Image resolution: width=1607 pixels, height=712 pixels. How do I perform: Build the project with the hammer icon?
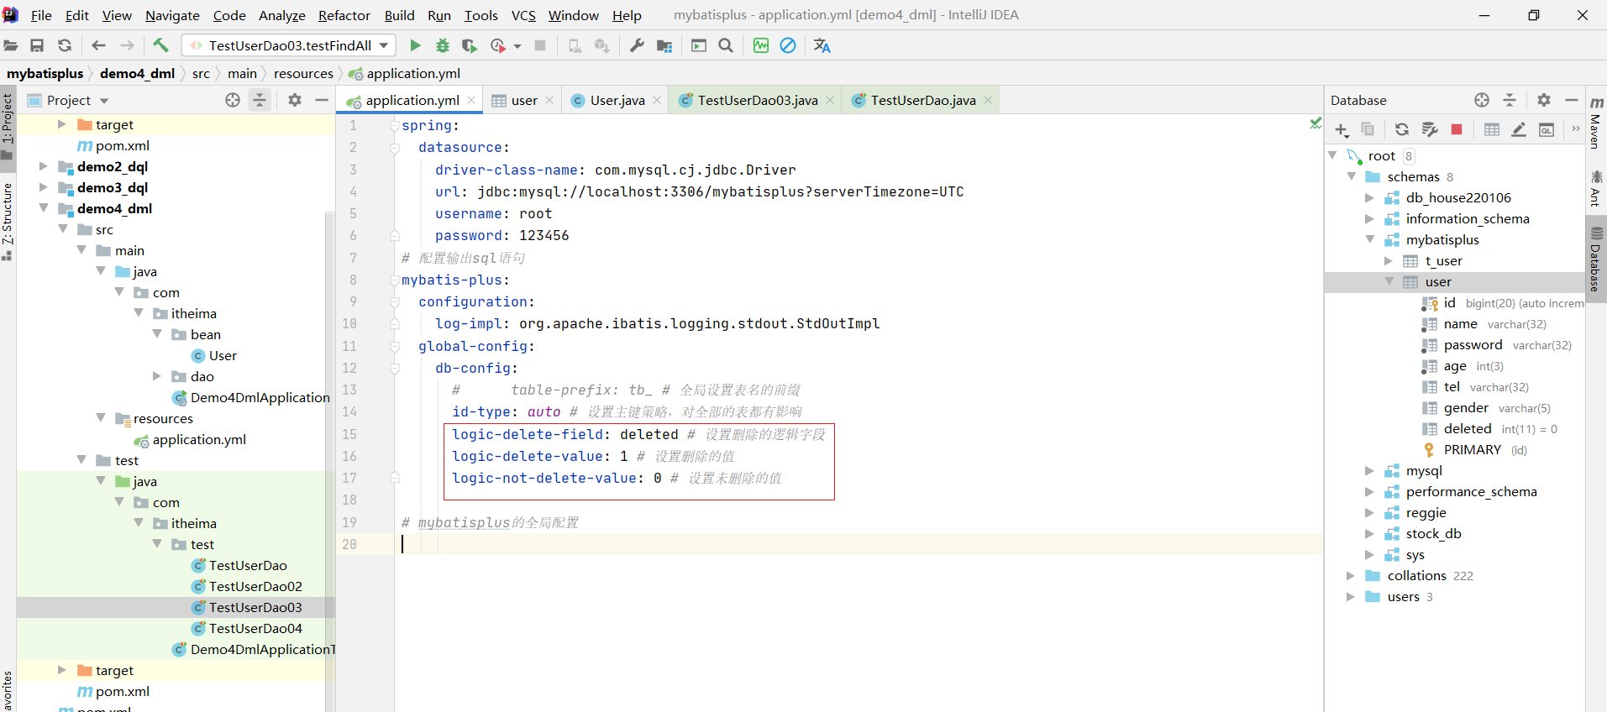[x=160, y=45]
